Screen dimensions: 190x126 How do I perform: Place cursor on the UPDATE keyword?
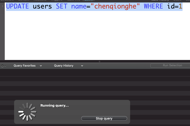[x=18, y=7]
